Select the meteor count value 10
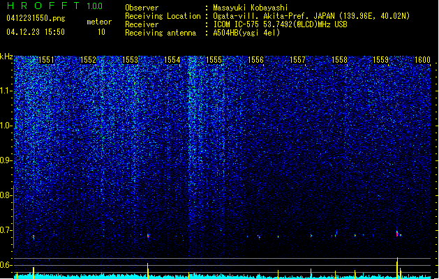 pyautogui.click(x=101, y=32)
